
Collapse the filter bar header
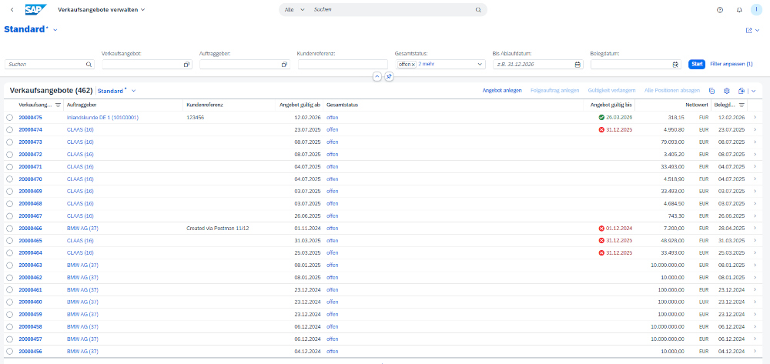(377, 76)
